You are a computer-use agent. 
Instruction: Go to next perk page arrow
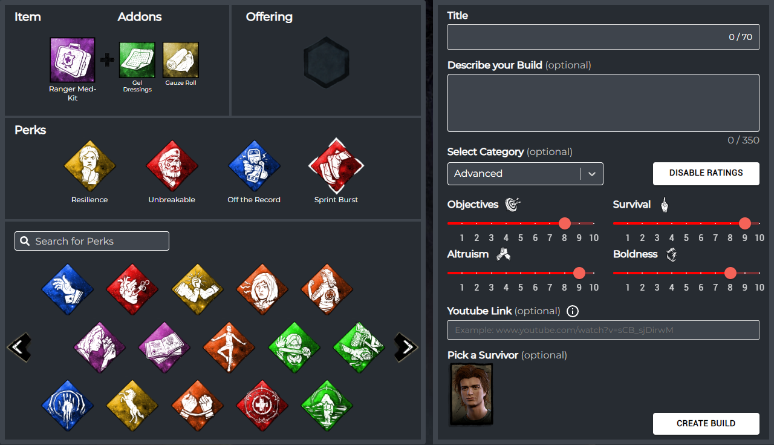[406, 348]
